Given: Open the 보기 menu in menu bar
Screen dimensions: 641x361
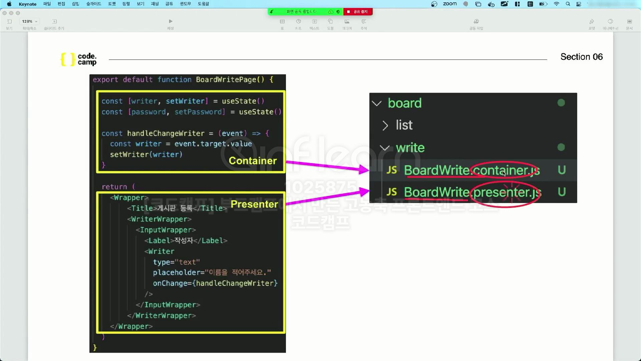Looking at the screenshot, I should click(x=140, y=4).
